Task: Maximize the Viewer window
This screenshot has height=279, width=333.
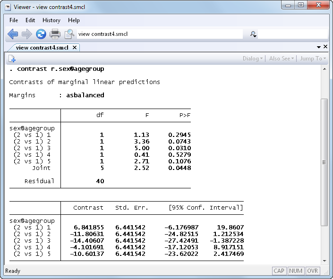Action: coord(301,5)
